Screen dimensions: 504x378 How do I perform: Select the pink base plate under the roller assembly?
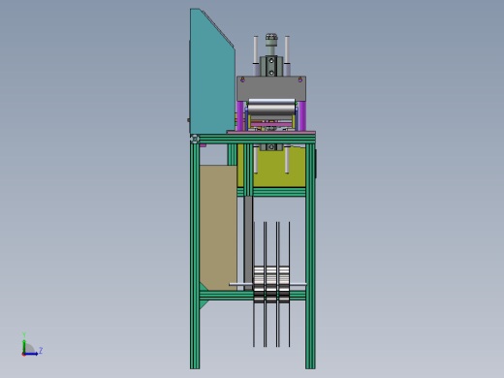(271, 133)
